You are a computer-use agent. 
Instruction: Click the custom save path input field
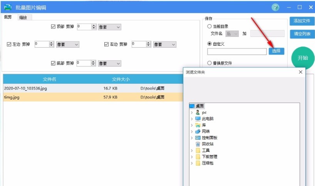pos(236,51)
